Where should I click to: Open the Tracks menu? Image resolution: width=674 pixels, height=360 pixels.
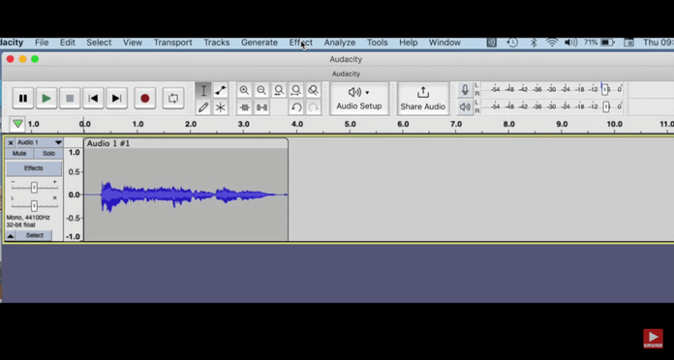(217, 43)
